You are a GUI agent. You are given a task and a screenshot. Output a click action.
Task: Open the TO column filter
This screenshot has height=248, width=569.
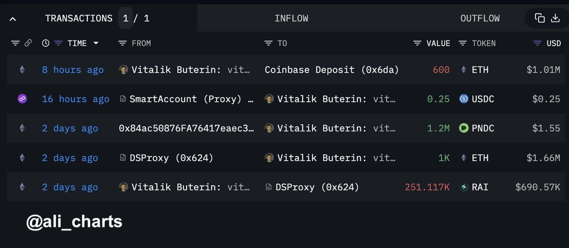pyautogui.click(x=268, y=43)
